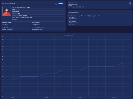Click the chart point where passing first reaches 6
Viewport: 133px width, 99px height.
21,77
